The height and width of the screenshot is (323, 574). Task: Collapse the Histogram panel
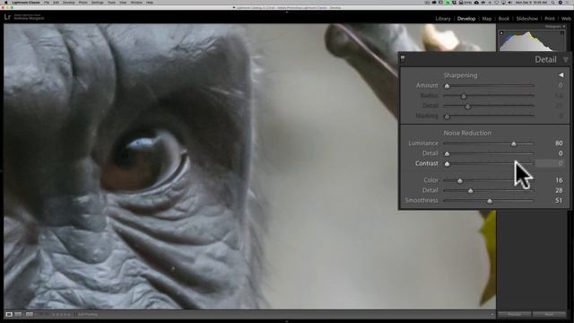564,26
